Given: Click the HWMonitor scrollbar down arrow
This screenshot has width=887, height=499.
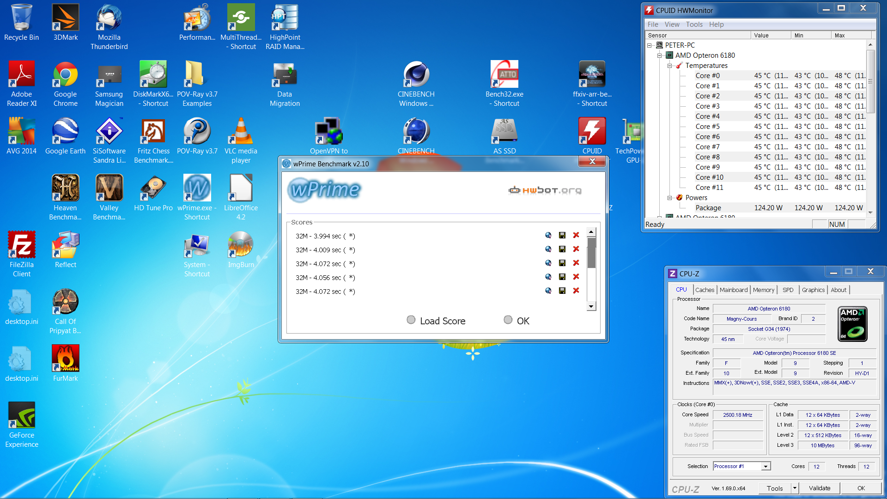Looking at the screenshot, I should [x=870, y=213].
